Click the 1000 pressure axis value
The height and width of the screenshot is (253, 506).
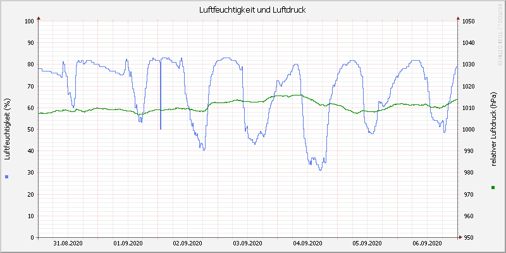click(x=469, y=130)
